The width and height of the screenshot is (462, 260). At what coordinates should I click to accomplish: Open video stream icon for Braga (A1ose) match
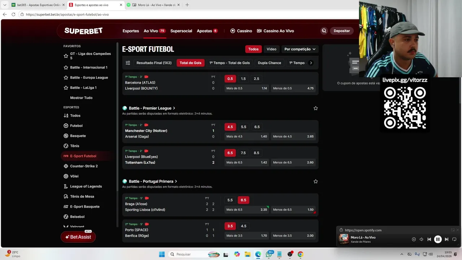pos(147,198)
